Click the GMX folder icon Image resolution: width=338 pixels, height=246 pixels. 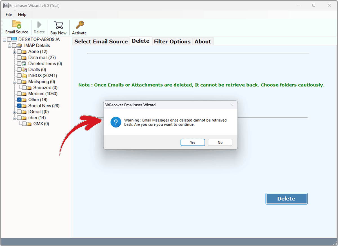coord(30,124)
